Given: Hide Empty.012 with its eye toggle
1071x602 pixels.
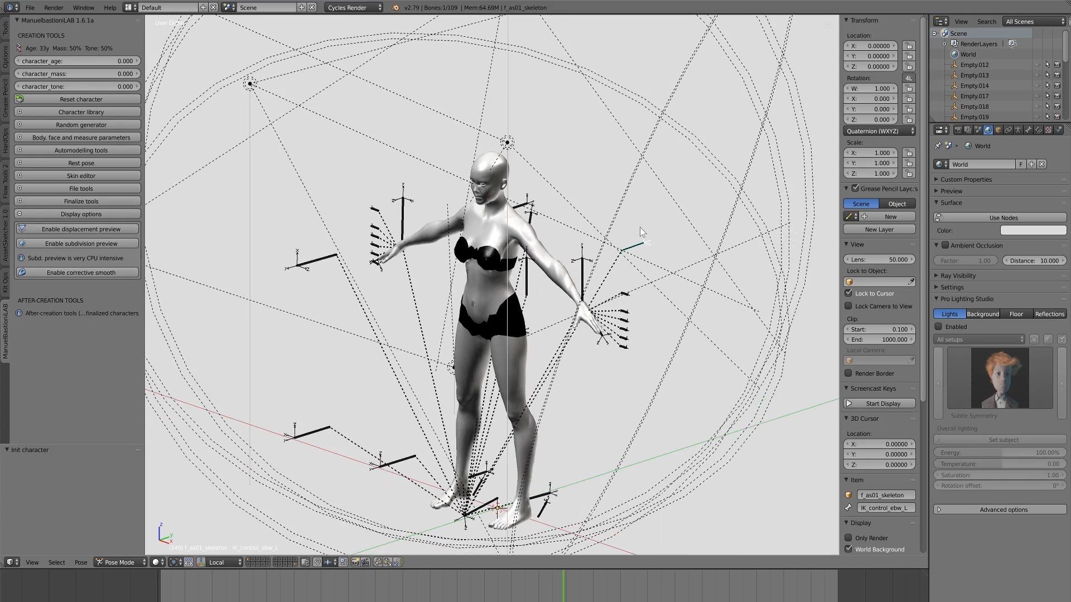Looking at the screenshot, I should (1037, 65).
